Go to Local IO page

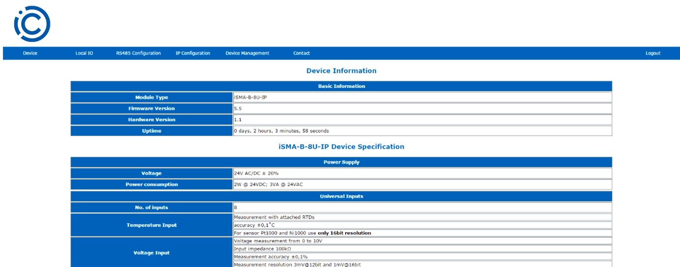click(84, 53)
